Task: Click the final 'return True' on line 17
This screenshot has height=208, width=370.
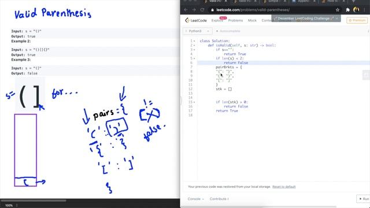Action: point(227,111)
